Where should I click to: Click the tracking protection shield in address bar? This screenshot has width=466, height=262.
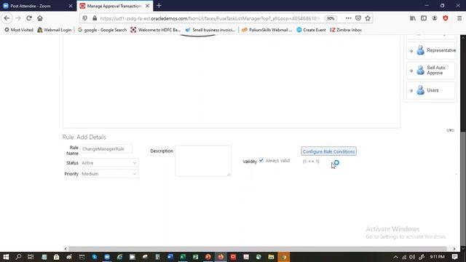[x=85, y=18]
